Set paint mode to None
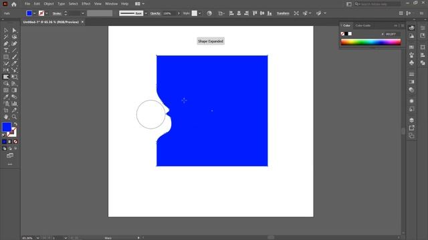 [x=15, y=142]
